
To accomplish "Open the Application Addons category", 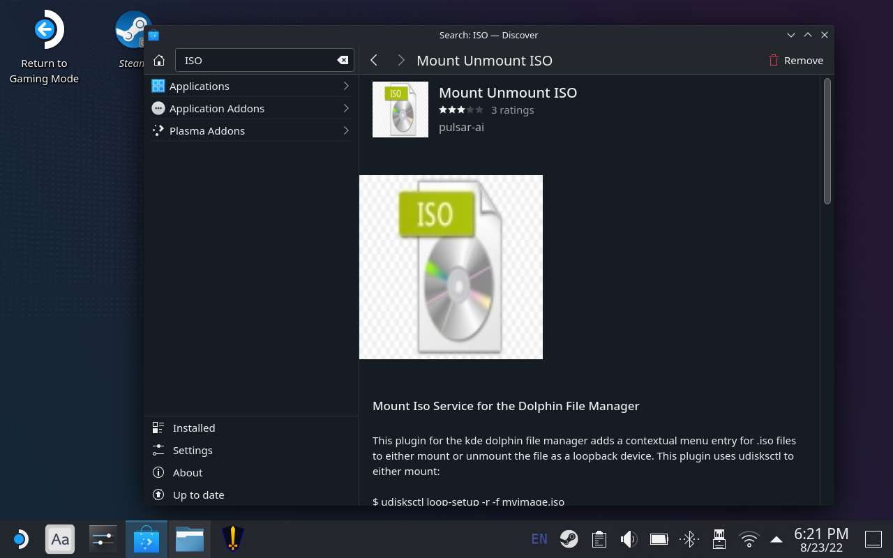I will pos(251,108).
